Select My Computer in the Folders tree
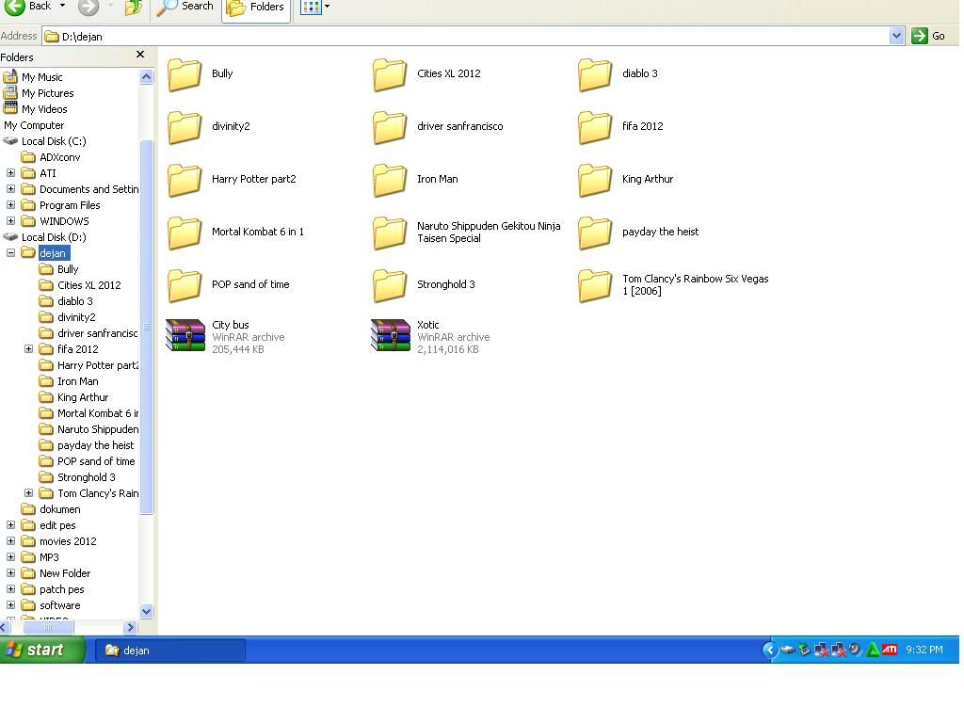The height and width of the screenshot is (723, 964). coord(34,125)
